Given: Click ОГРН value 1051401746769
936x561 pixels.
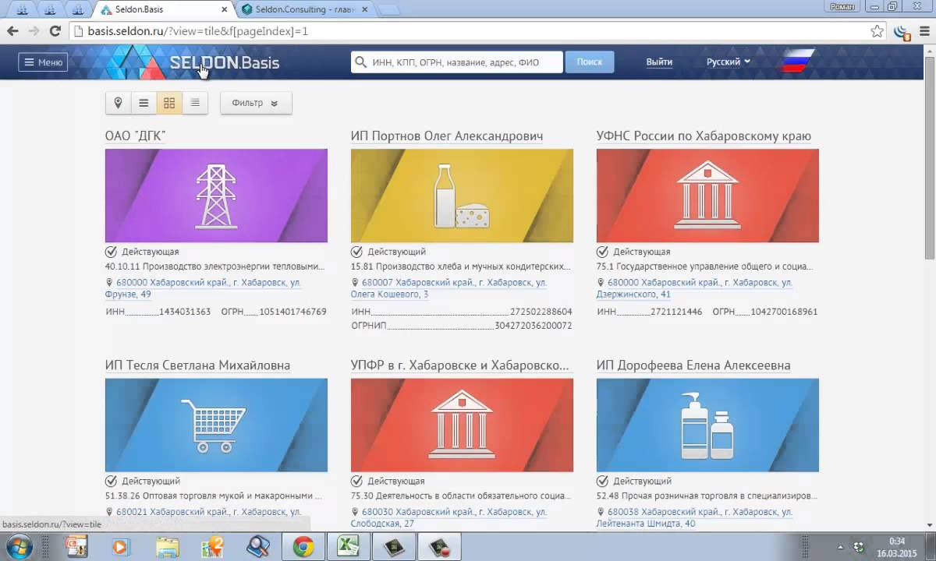Looking at the screenshot, I should (293, 312).
